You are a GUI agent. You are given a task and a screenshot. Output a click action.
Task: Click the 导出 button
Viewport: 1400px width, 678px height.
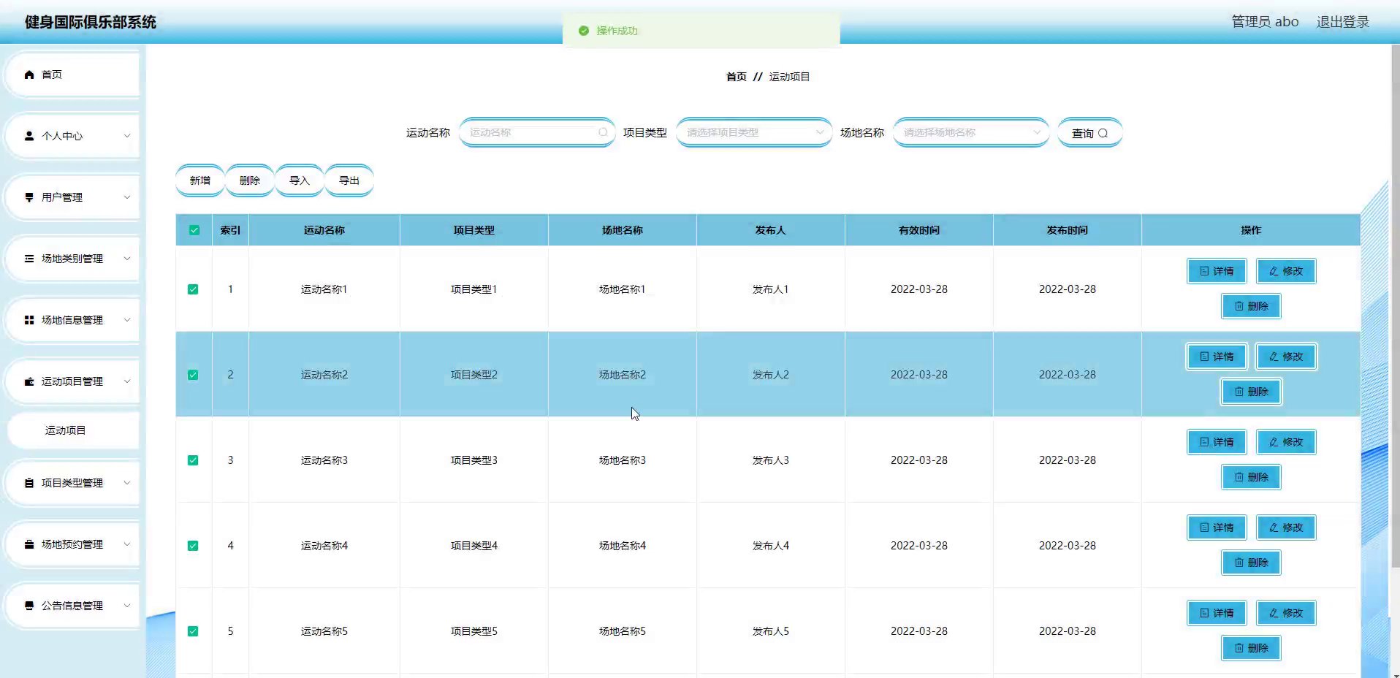(349, 180)
